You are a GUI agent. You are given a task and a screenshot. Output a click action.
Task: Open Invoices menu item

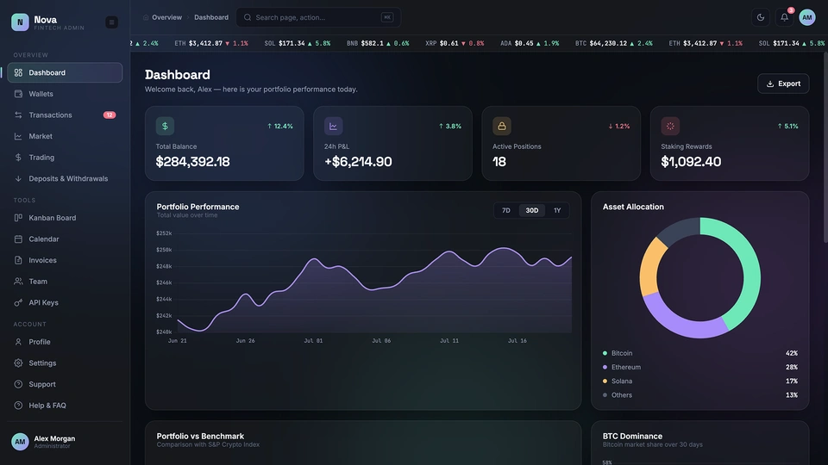[x=65, y=260]
